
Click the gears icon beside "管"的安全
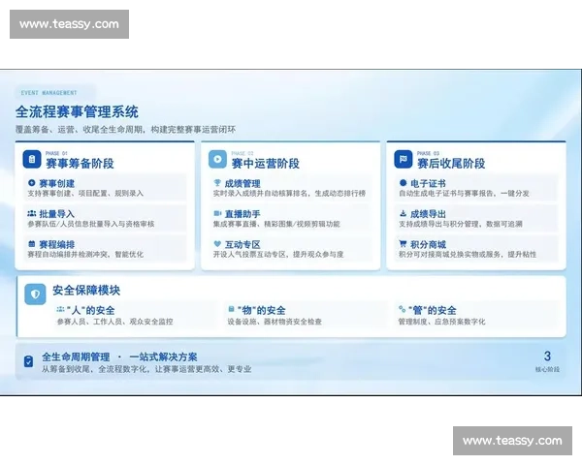(x=402, y=309)
